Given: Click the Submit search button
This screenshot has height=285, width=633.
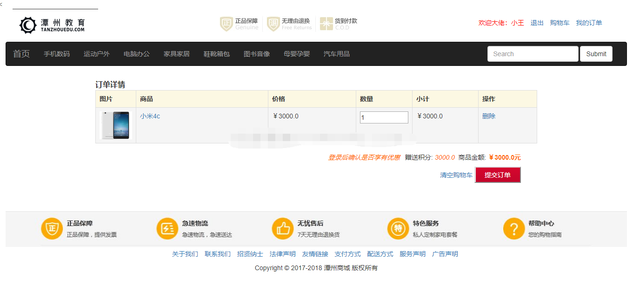Looking at the screenshot, I should click(x=596, y=54).
